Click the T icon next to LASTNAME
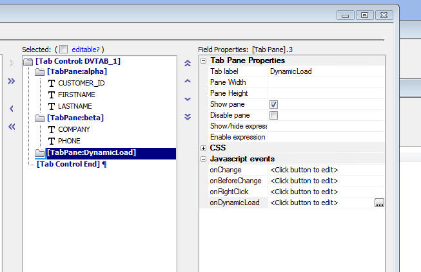Screen dimensions: 421x272 coord(52,106)
